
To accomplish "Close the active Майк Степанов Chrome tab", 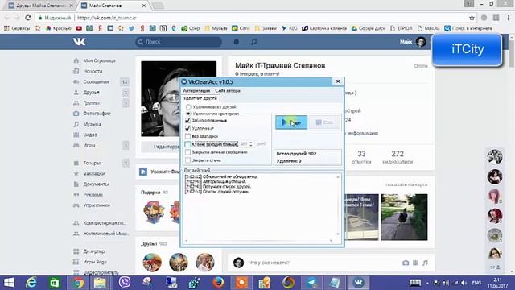I will click(144, 6).
